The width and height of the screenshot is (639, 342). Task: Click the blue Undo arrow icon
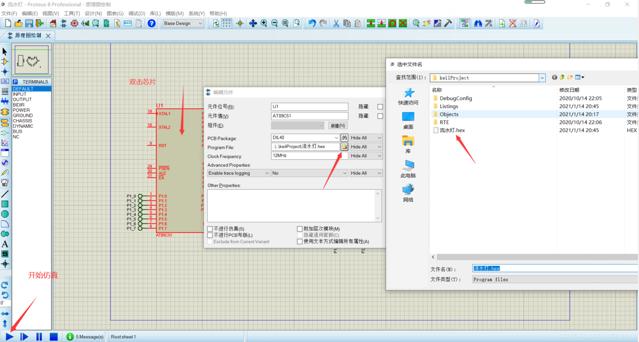coord(312,23)
